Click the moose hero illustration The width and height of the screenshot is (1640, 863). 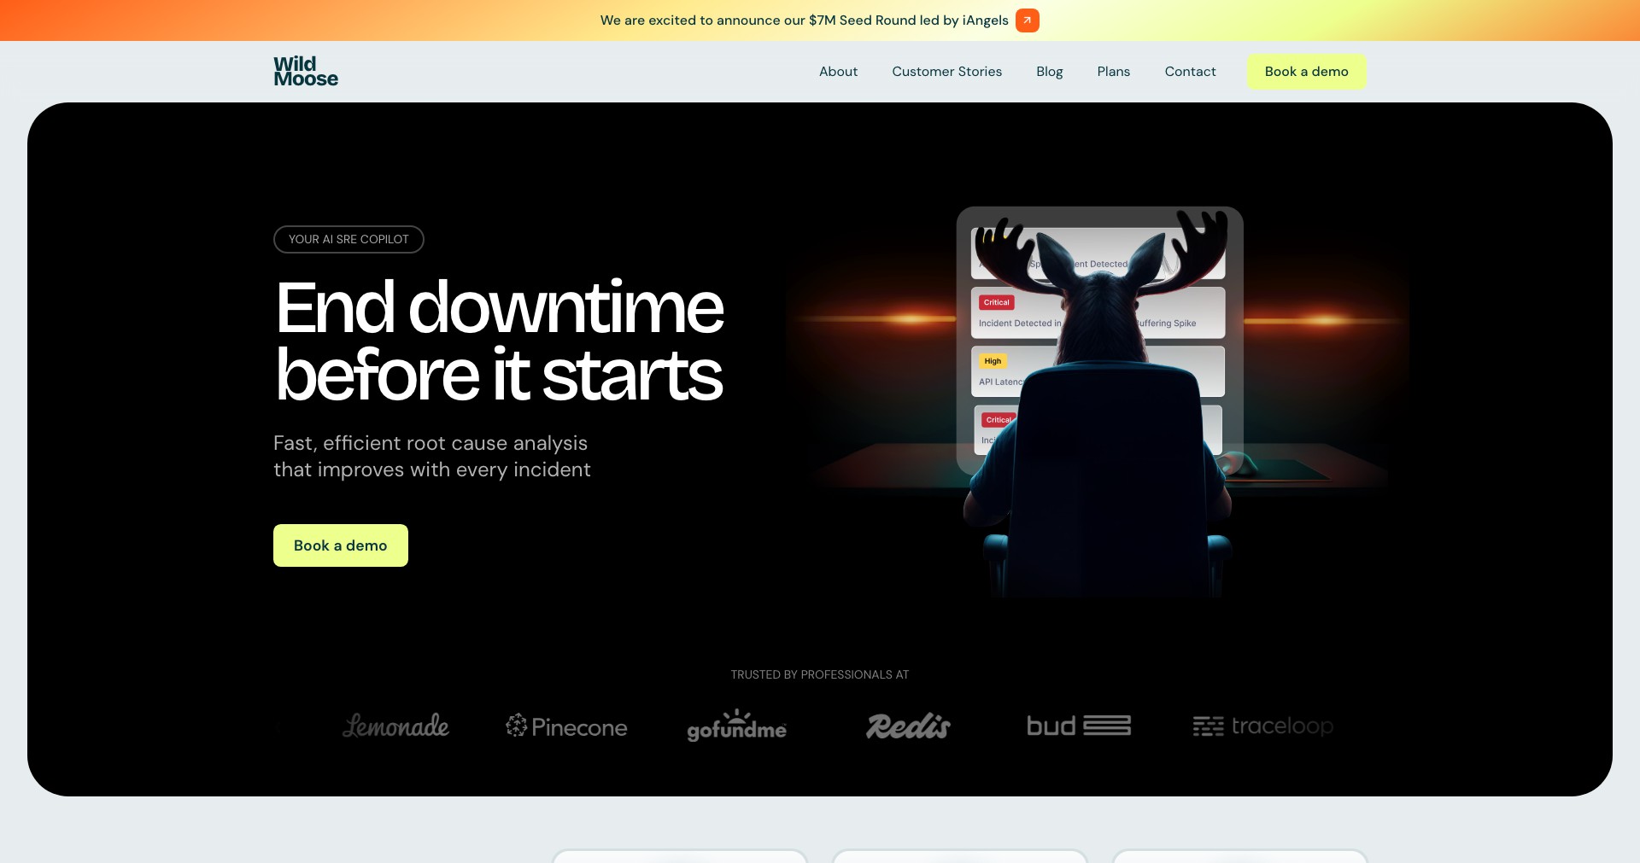[1099, 401]
